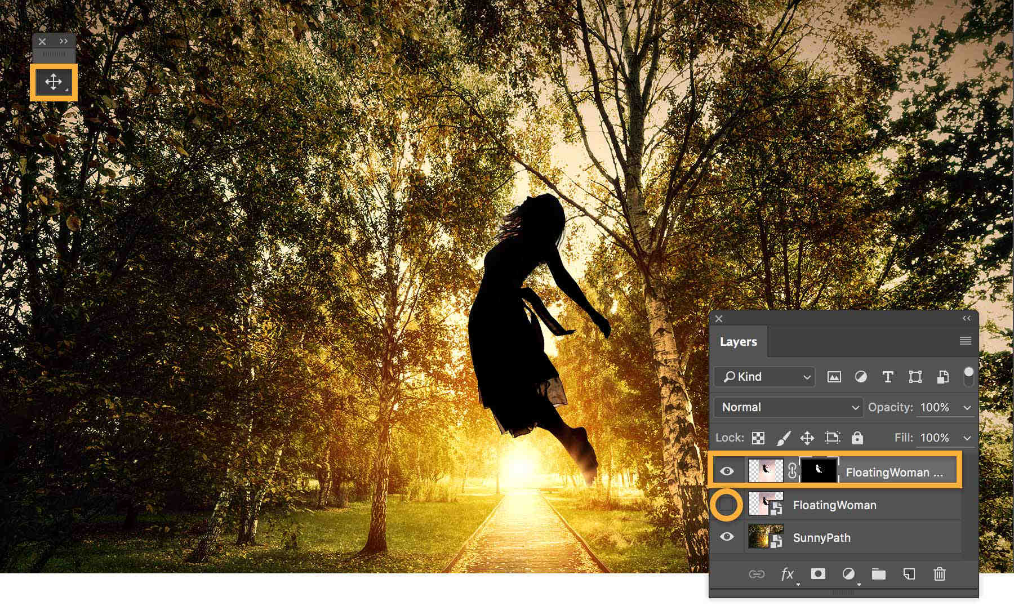Open the Kind filter dropdown
This screenshot has width=1014, height=606.
click(763, 377)
